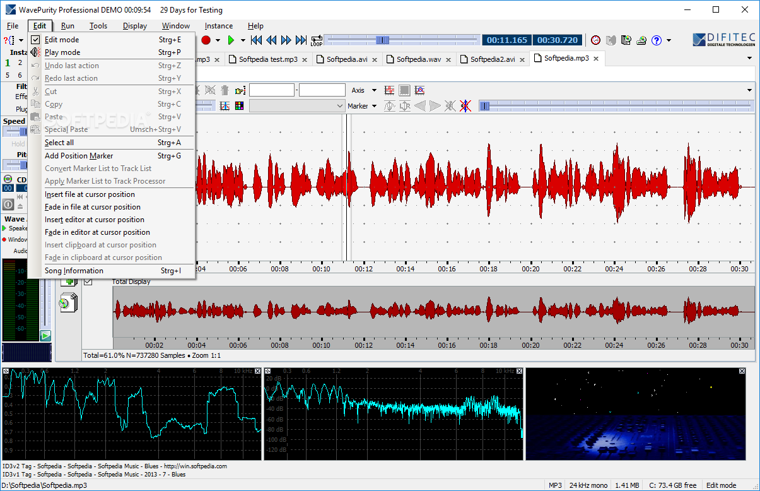Select instance number 5

tap(8, 75)
